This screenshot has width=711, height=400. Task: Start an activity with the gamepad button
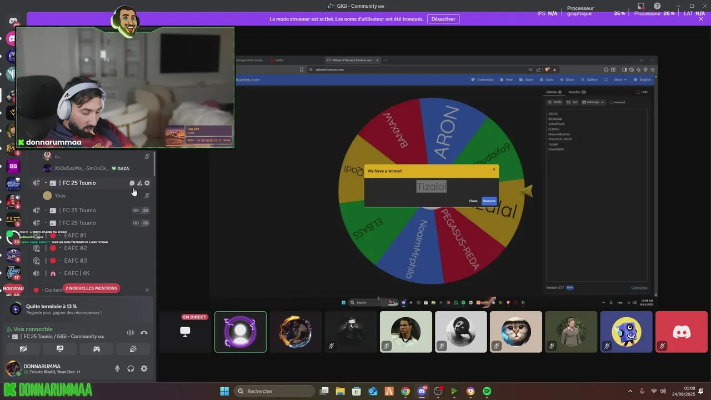pyautogui.click(x=97, y=349)
